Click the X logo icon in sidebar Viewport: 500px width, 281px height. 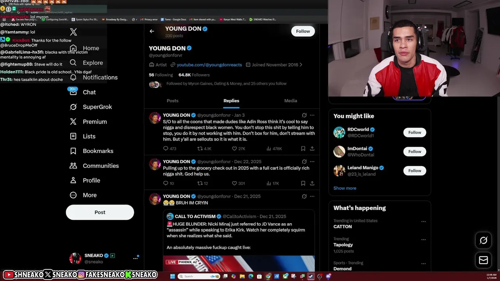[x=73, y=32]
